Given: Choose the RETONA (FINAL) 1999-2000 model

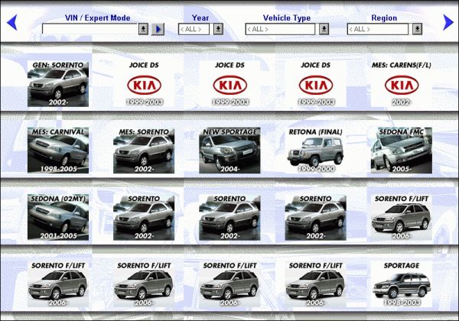Looking at the screenshot, I should (x=315, y=151).
